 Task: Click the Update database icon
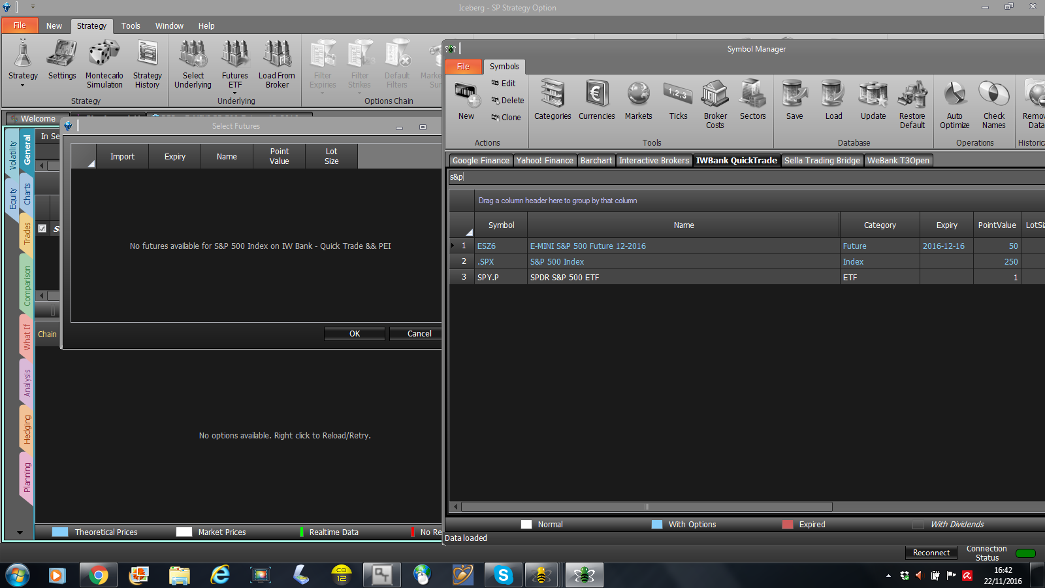[873, 93]
